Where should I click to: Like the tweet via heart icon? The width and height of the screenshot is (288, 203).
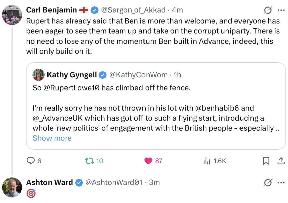click(x=148, y=161)
